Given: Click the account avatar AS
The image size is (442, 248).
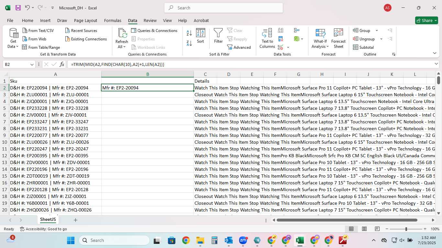Looking at the screenshot, I should coord(387,8).
